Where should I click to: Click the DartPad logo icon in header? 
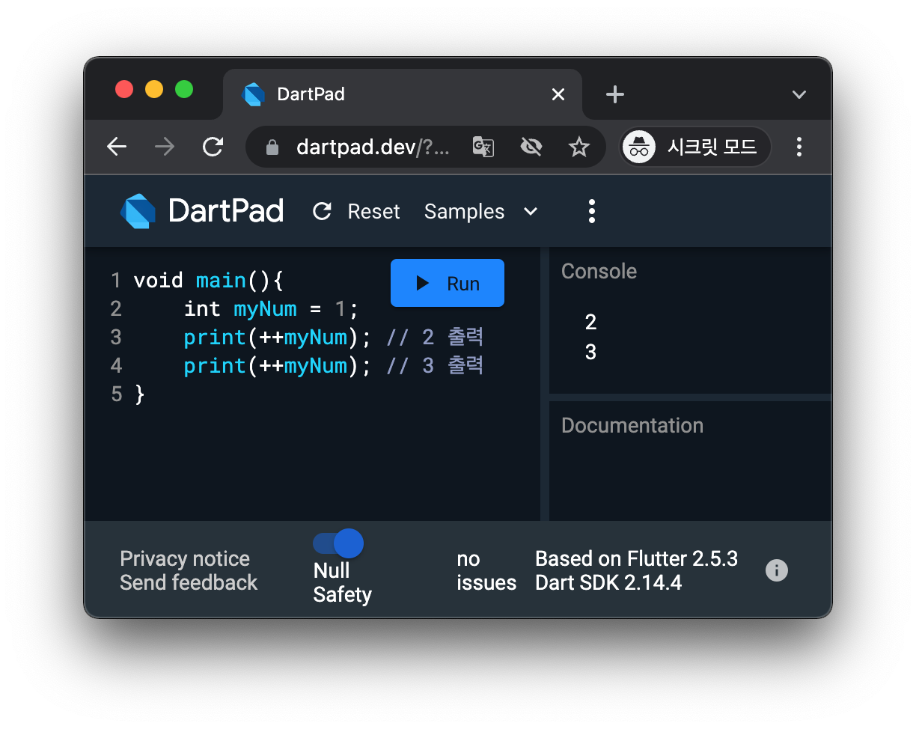138,211
